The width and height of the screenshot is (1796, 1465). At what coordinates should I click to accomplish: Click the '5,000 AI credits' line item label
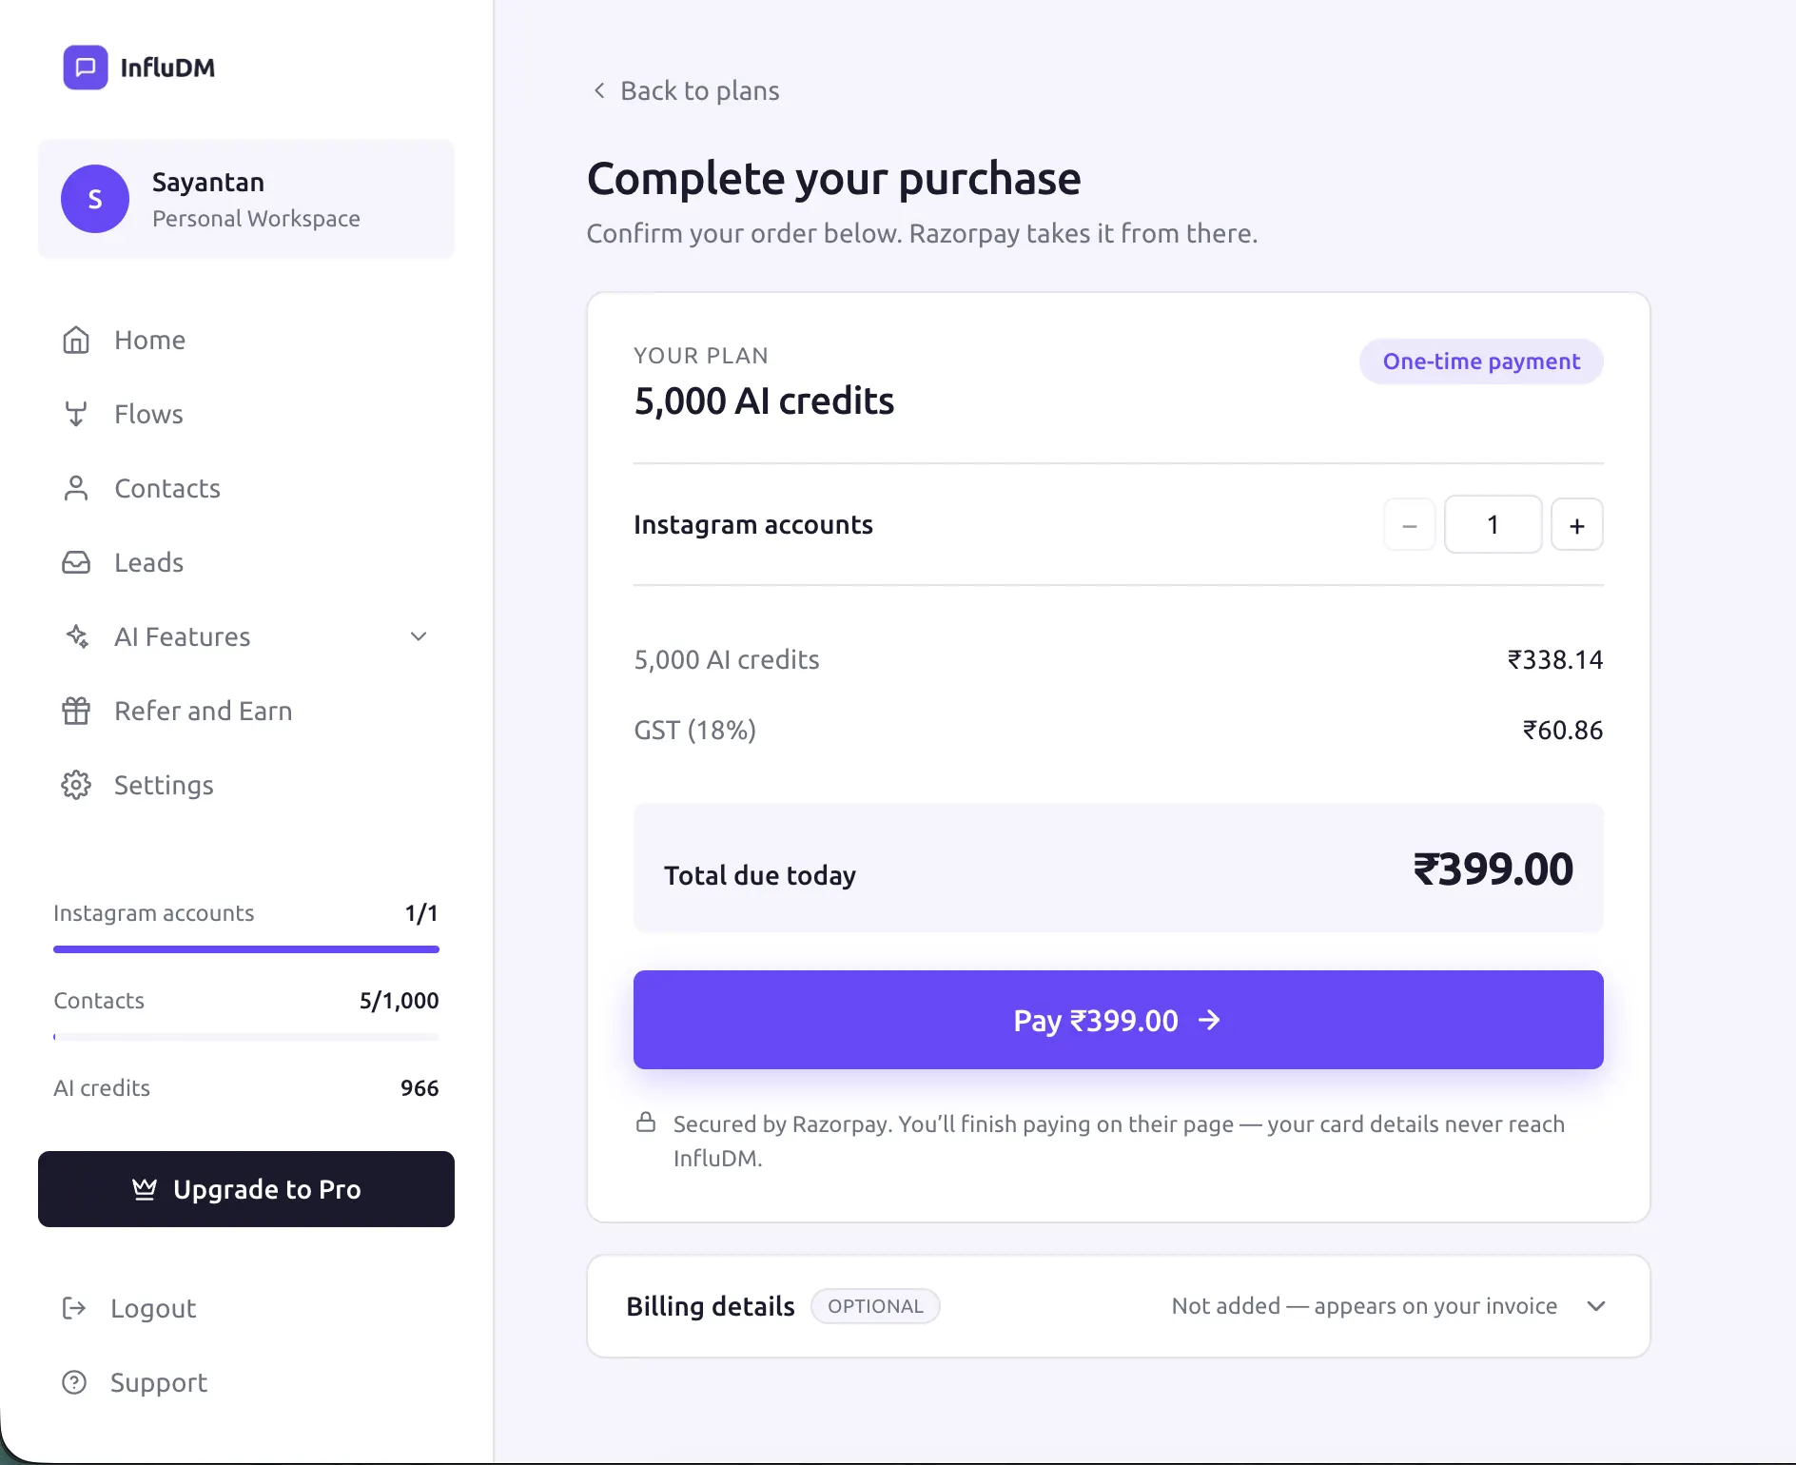tap(727, 659)
